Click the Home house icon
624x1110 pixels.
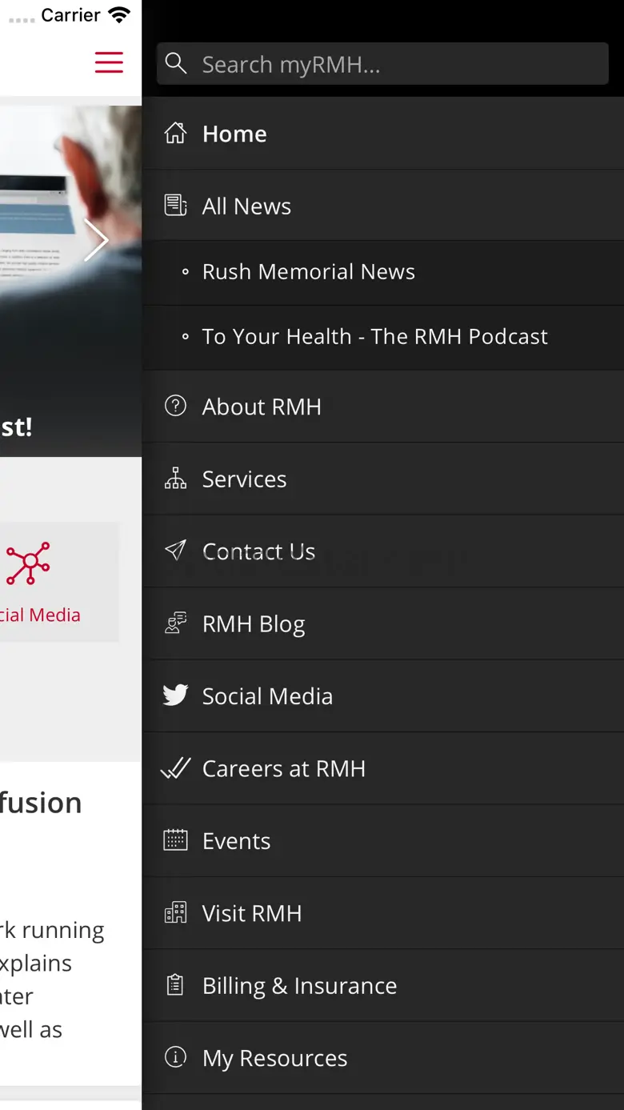point(175,133)
